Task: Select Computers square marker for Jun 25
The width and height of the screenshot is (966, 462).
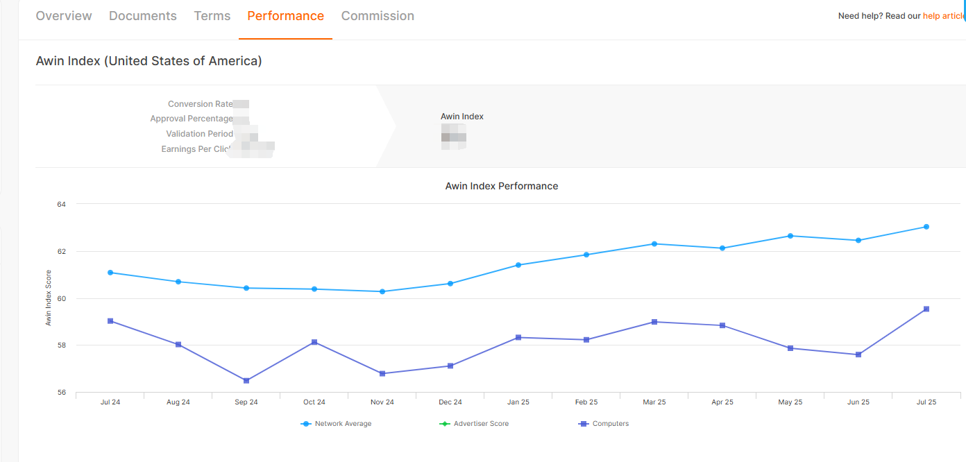Action: point(858,354)
